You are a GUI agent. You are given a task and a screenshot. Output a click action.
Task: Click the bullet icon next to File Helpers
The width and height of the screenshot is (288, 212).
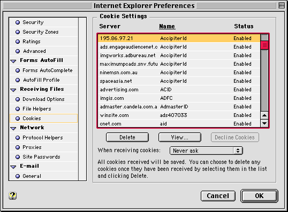click(x=18, y=109)
